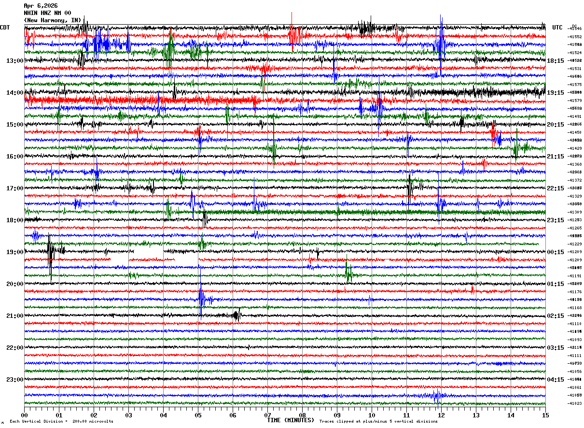Click minute tick label 09 on the axis
Viewport: 584px width, 428px height.
pos(337,415)
